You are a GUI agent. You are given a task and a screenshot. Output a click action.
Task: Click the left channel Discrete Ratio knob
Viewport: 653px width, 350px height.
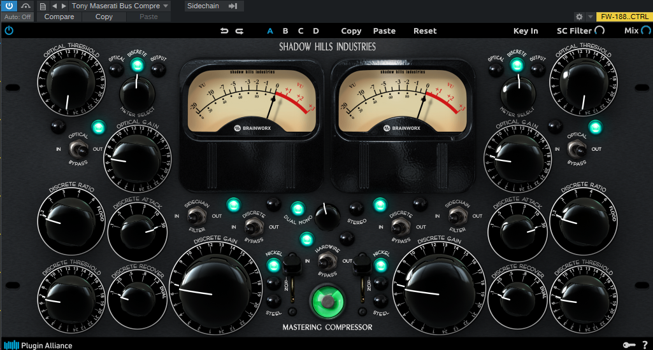pos(71,221)
